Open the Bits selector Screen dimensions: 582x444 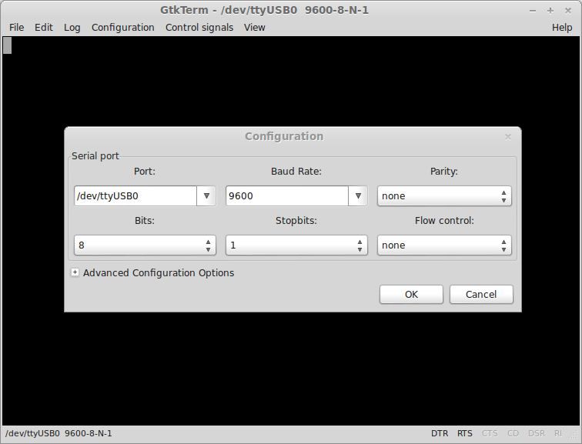(x=145, y=245)
